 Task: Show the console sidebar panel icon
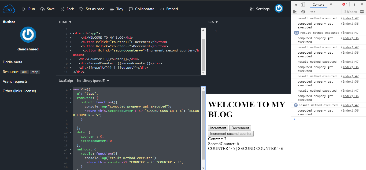(x=295, y=12)
